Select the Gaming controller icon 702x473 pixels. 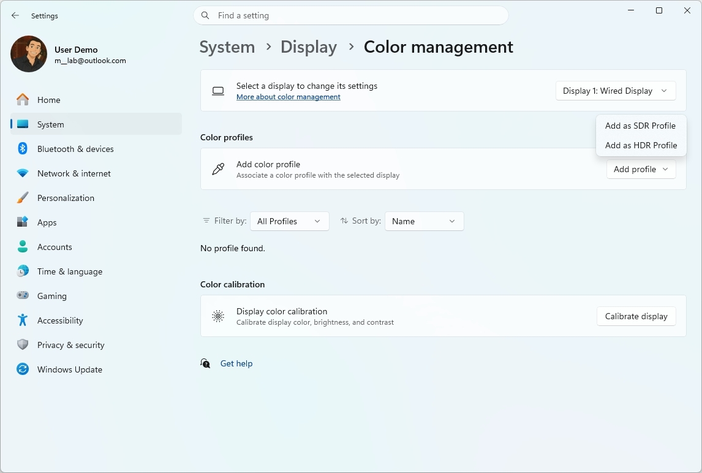[x=22, y=296]
